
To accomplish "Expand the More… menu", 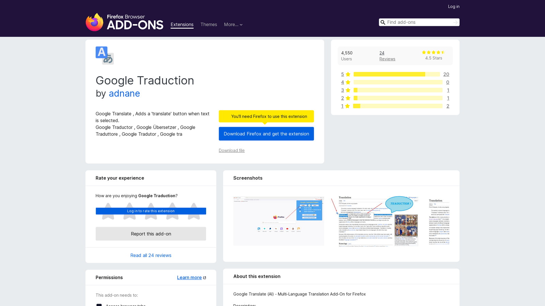I will click(233, 24).
